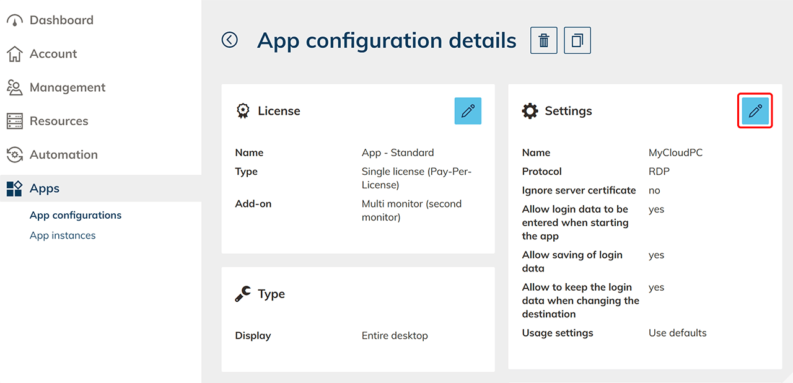
Task: Navigate to Resources label
Action: 59,121
